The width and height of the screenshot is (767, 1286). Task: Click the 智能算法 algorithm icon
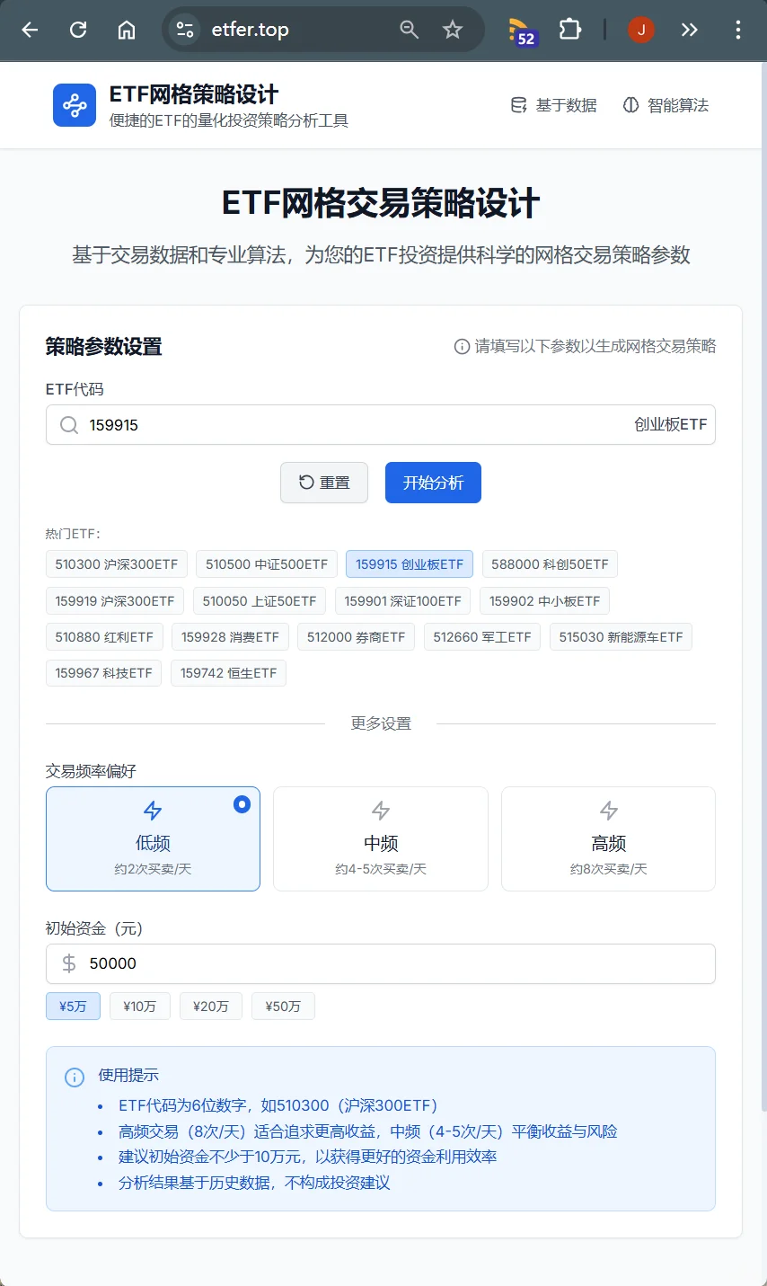click(x=630, y=104)
